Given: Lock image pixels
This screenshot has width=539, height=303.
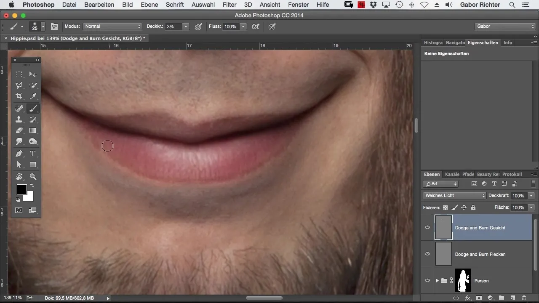Looking at the screenshot, I should tap(454, 207).
